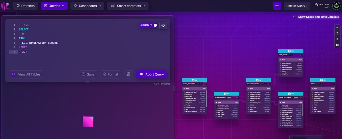The height and width of the screenshot is (139, 342).
Task: Click the beta logo in the header
Action: (x=6, y=6)
